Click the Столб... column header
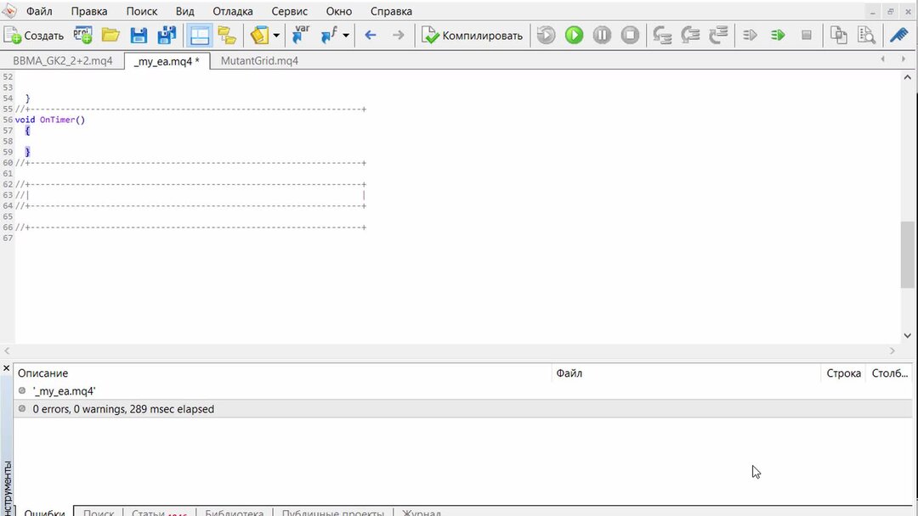 [889, 373]
